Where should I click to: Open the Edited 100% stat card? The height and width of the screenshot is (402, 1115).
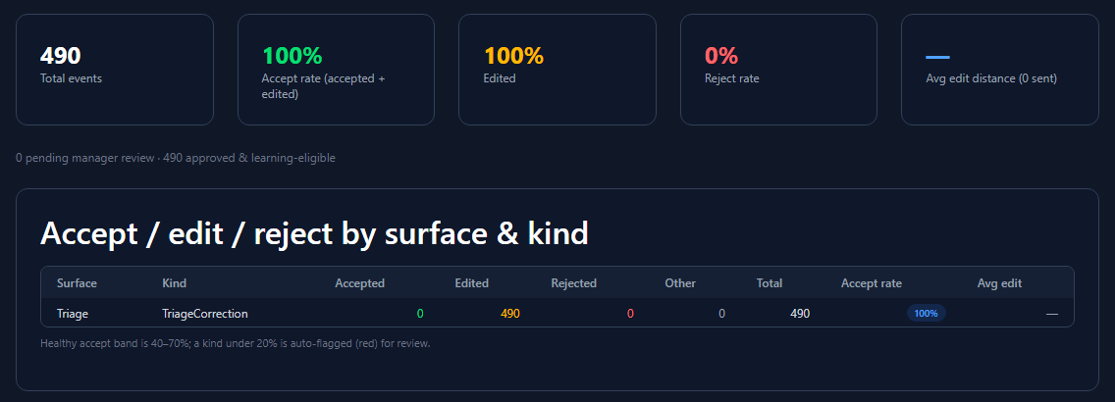click(557, 70)
